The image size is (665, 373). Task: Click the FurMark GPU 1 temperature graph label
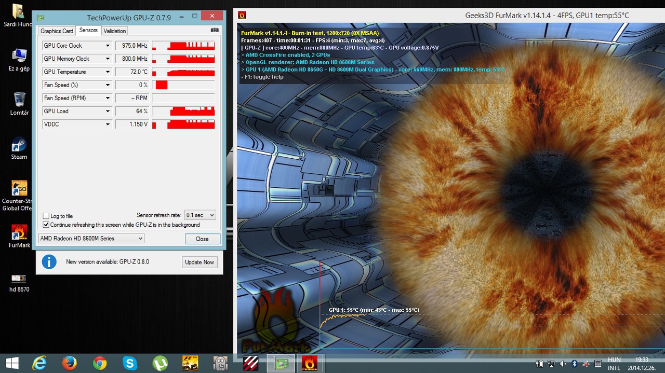[x=374, y=310]
